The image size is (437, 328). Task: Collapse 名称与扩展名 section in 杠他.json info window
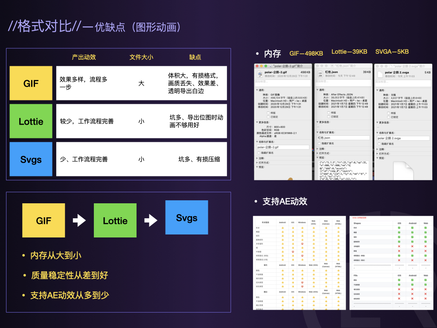click(317, 132)
